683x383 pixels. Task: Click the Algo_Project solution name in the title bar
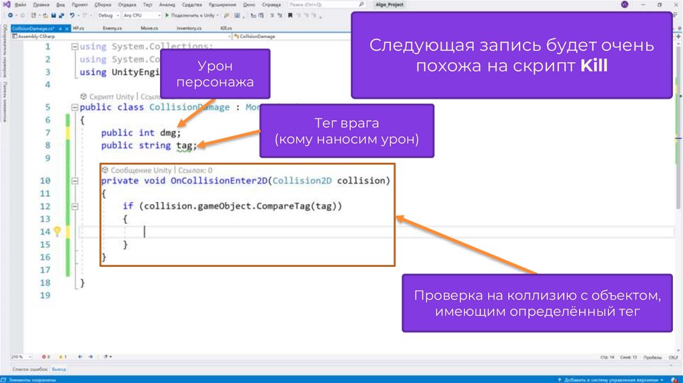[x=390, y=5]
